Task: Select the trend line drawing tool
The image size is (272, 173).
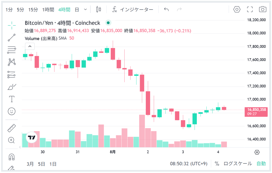Action: 12,37
